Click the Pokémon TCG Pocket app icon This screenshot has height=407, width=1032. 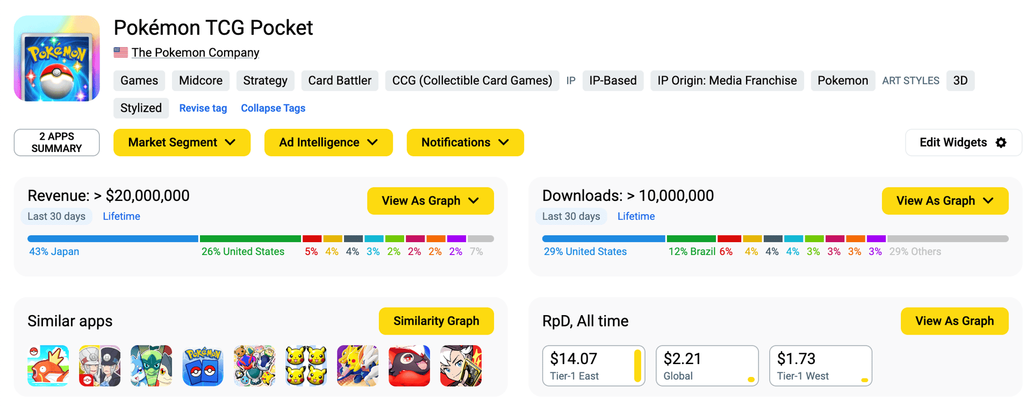coord(57,58)
